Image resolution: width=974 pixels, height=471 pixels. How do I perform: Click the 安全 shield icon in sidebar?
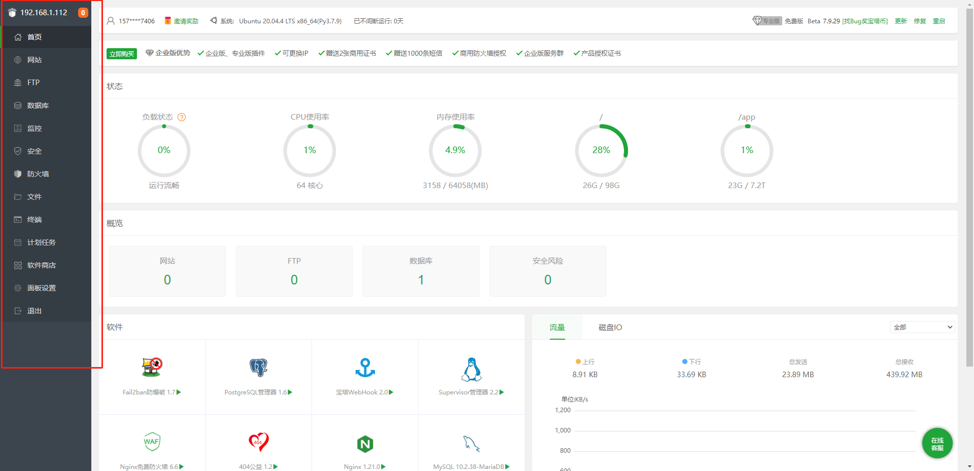point(18,151)
